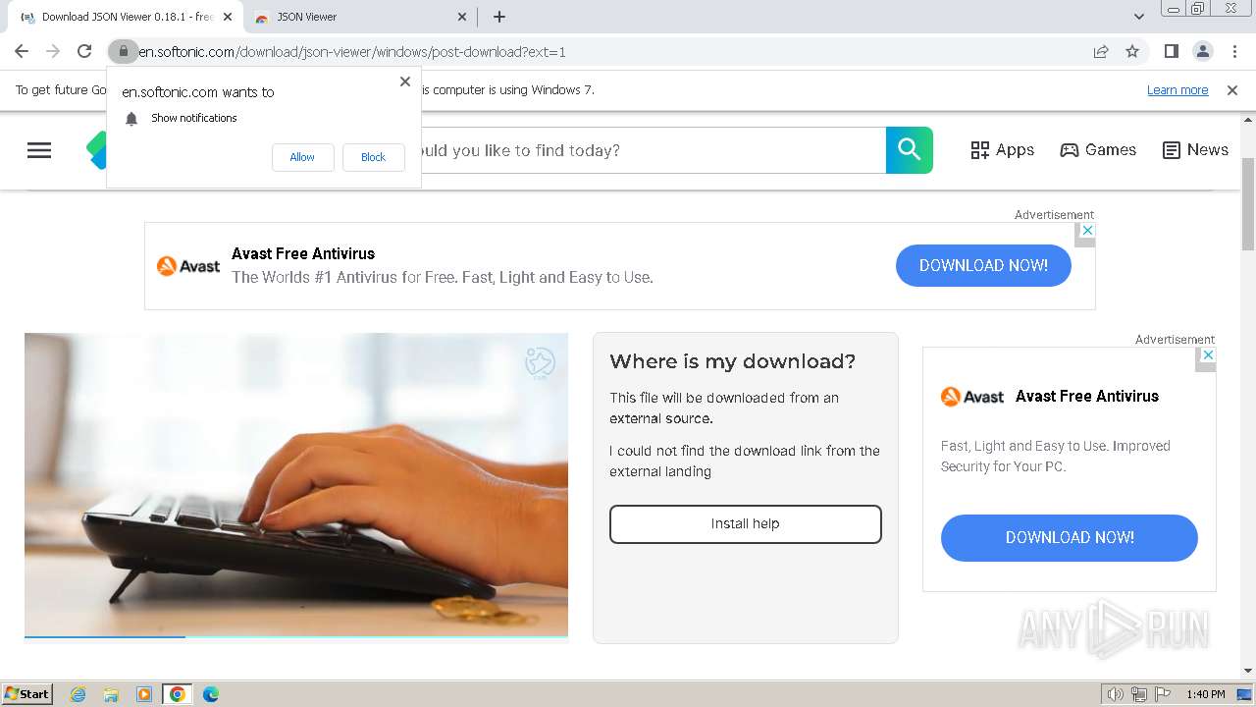Open the News section
This screenshot has width=1256, height=707.
(x=1195, y=150)
